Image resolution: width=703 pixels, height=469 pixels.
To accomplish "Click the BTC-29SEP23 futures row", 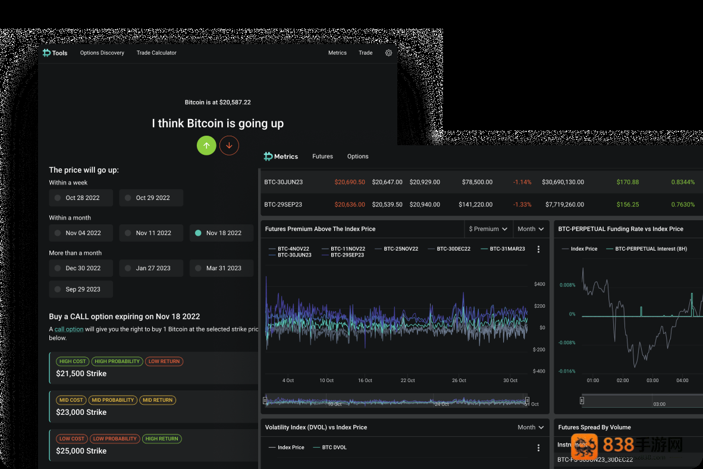I will [x=482, y=205].
